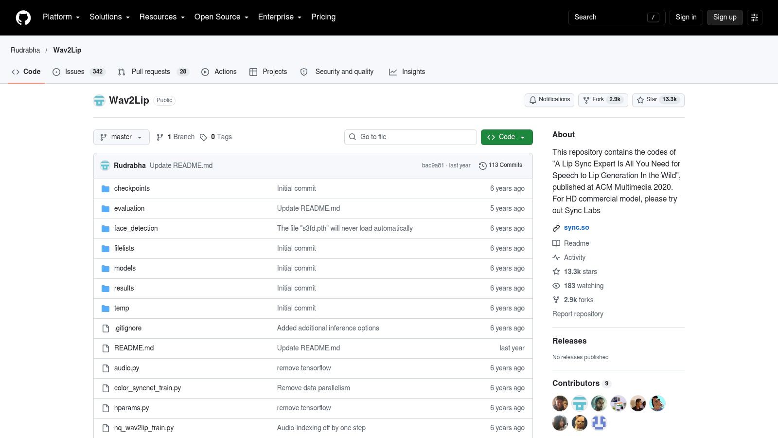778x438 pixels.
Task: Click the README.md file icon
Action: point(106,348)
